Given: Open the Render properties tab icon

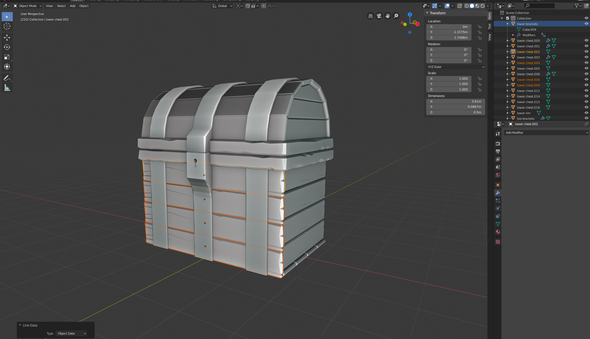Looking at the screenshot, I should click(x=498, y=144).
